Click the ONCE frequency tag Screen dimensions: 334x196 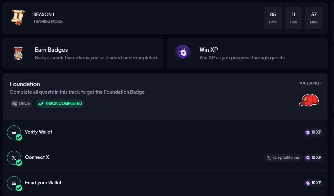coord(21,103)
